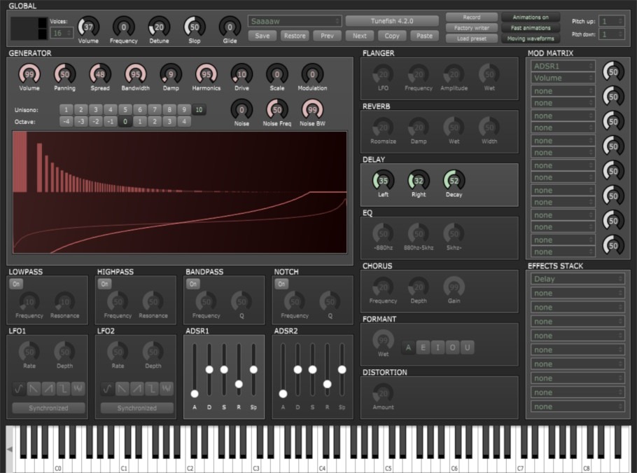Image resolution: width=637 pixels, height=473 pixels.
Task: Click the Delay Decay knob
Action: point(454,180)
